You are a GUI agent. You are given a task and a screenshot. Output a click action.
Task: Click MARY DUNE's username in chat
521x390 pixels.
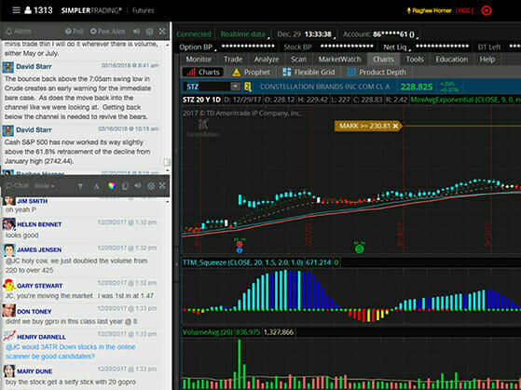coord(34,371)
